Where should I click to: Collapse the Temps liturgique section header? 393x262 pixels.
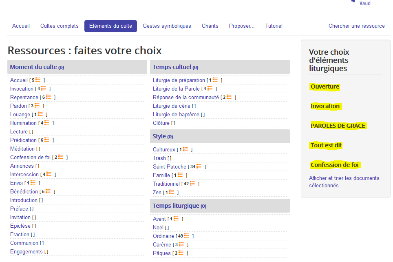point(220,206)
